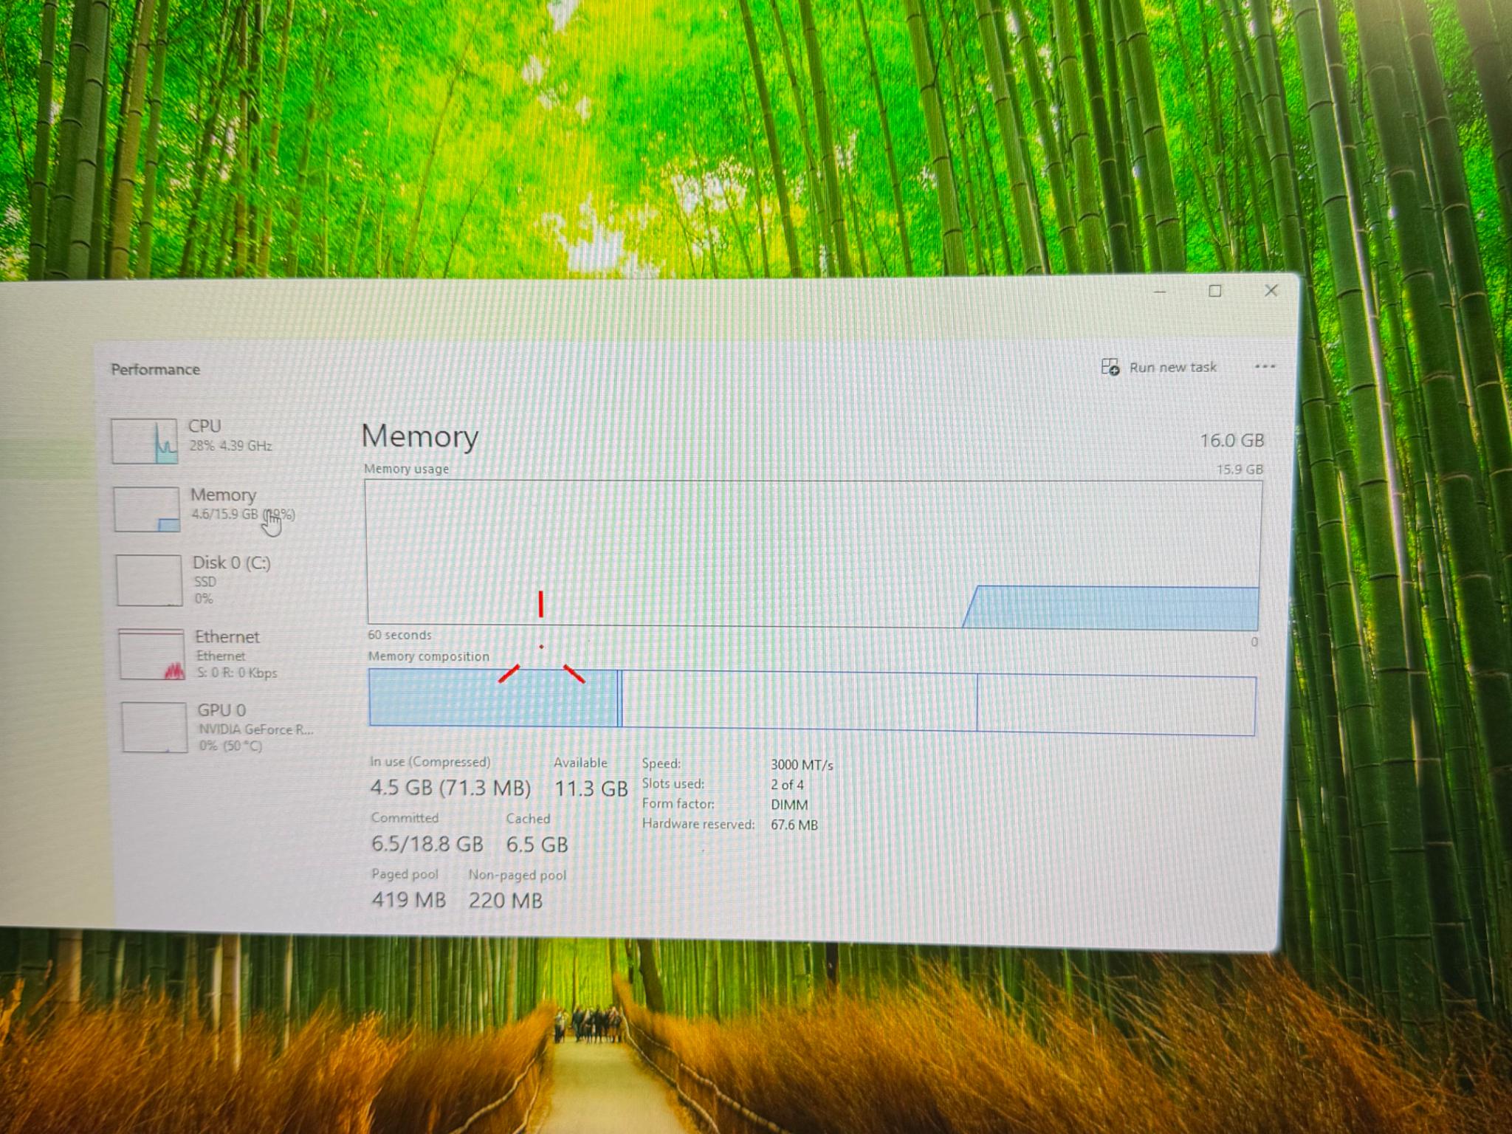Click the Run new task button
This screenshot has width=1512, height=1134.
click(x=1158, y=367)
